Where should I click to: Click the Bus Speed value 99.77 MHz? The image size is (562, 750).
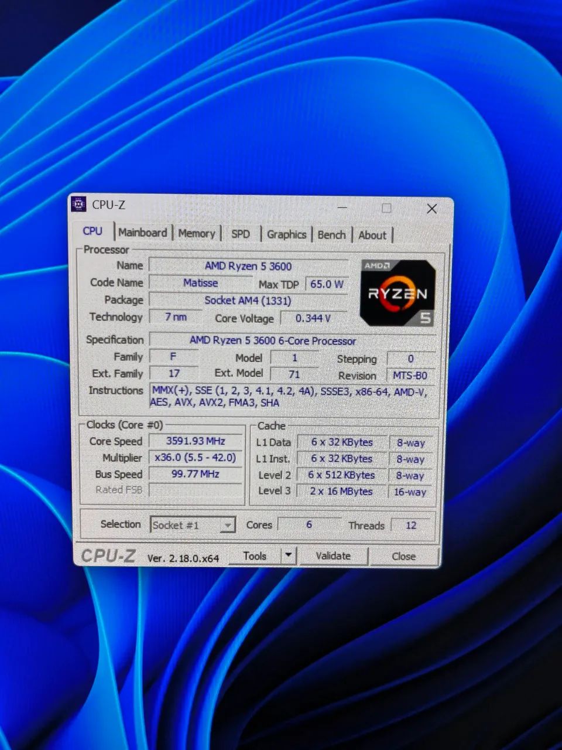(x=196, y=473)
